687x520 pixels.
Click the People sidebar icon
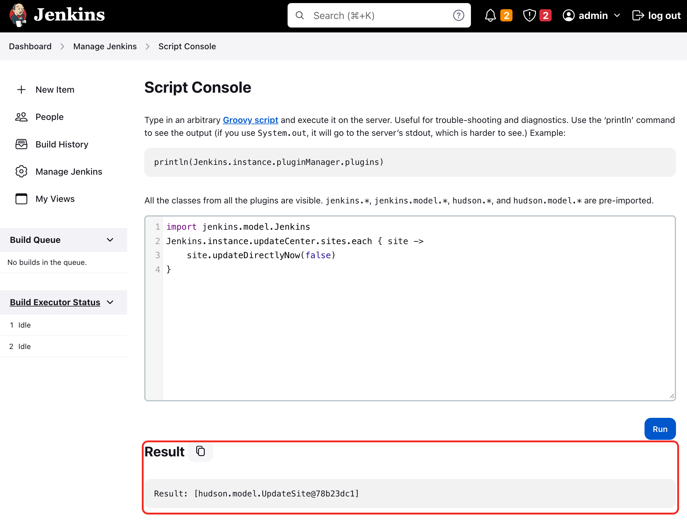(x=21, y=117)
